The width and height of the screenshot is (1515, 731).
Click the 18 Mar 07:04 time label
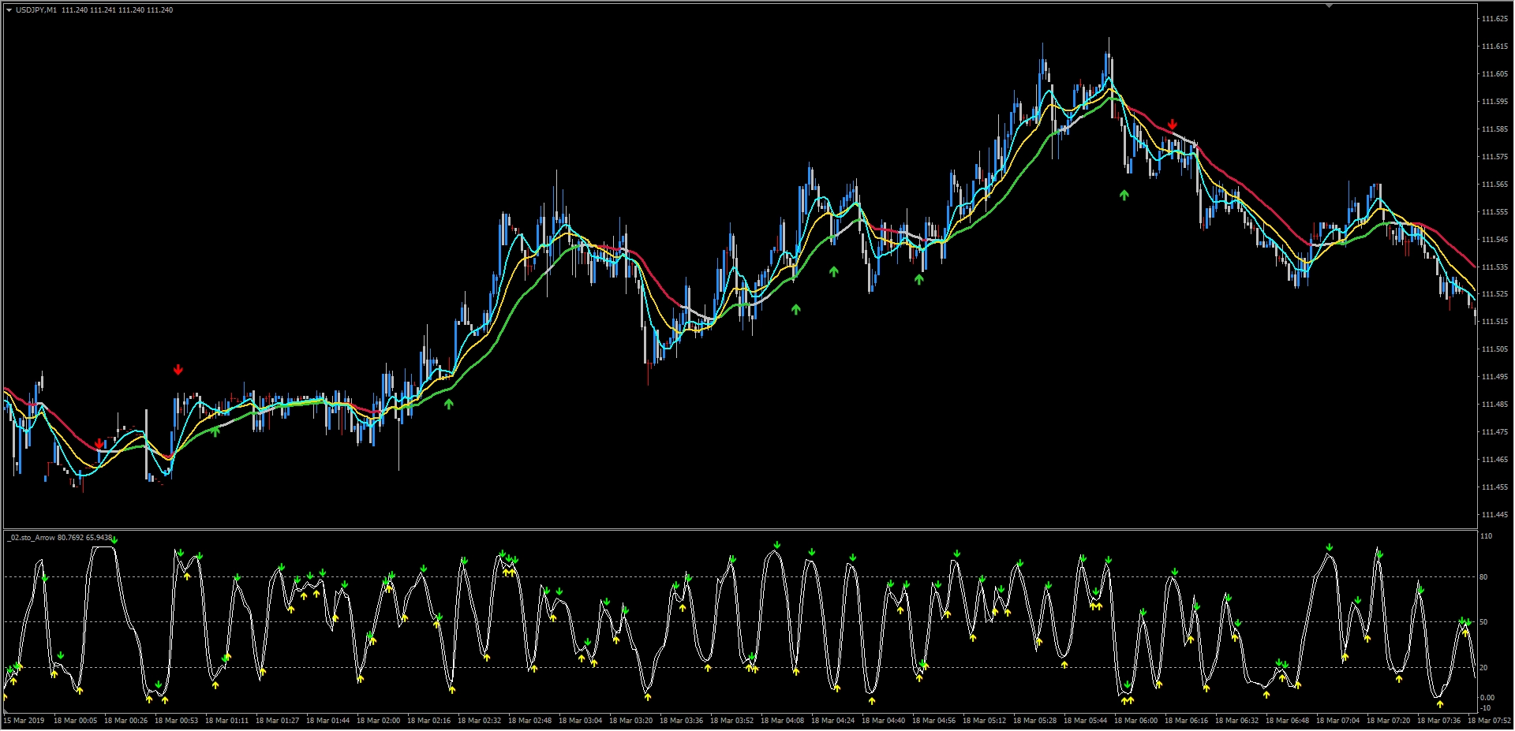click(1337, 721)
